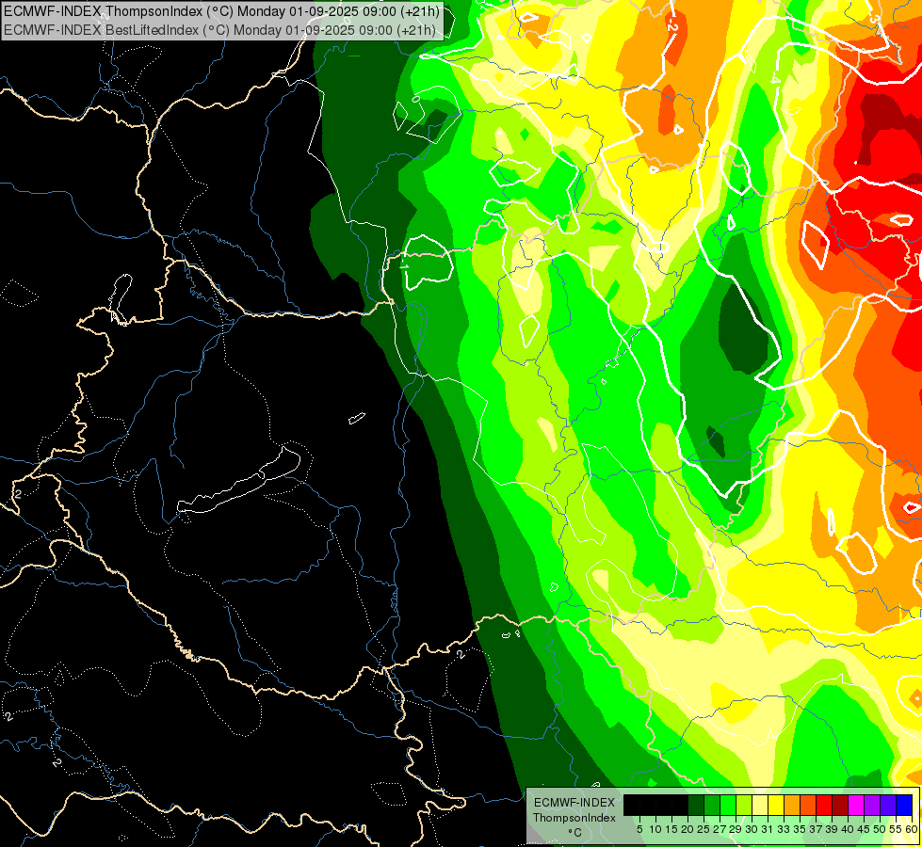This screenshot has width=922, height=847.
Task: Click the '-4' contour label on map
Action: (776, 78)
